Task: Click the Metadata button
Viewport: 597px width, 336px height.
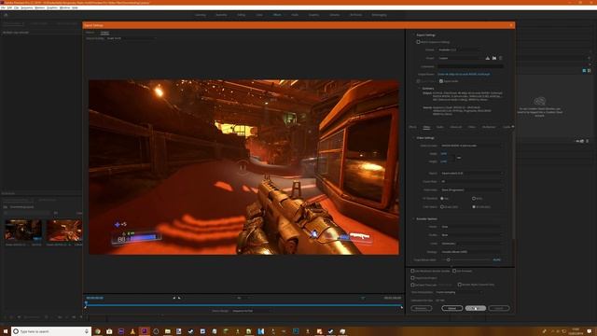Action: coord(421,308)
